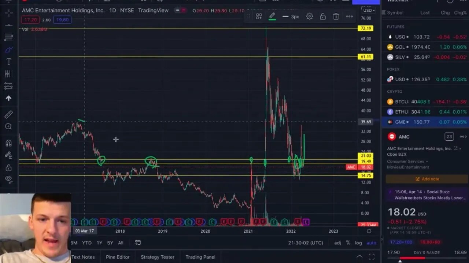Screen dimensions: 469x263
Task: Click the 21:30:02 (UTC) timezone clock
Action: pos(306,243)
